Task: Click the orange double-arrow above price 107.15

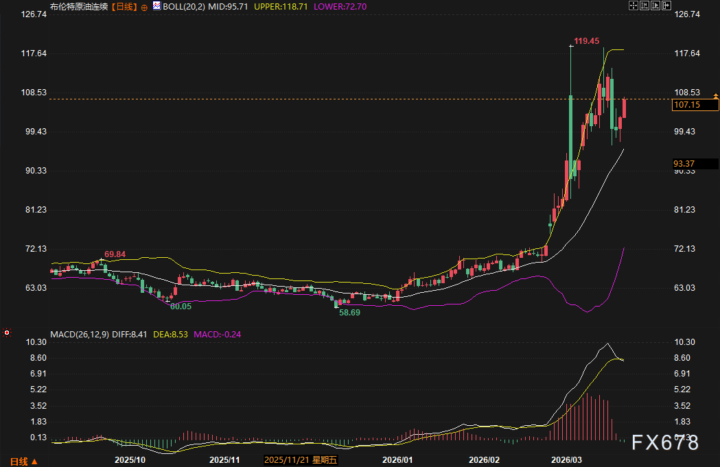Action: click(x=716, y=95)
